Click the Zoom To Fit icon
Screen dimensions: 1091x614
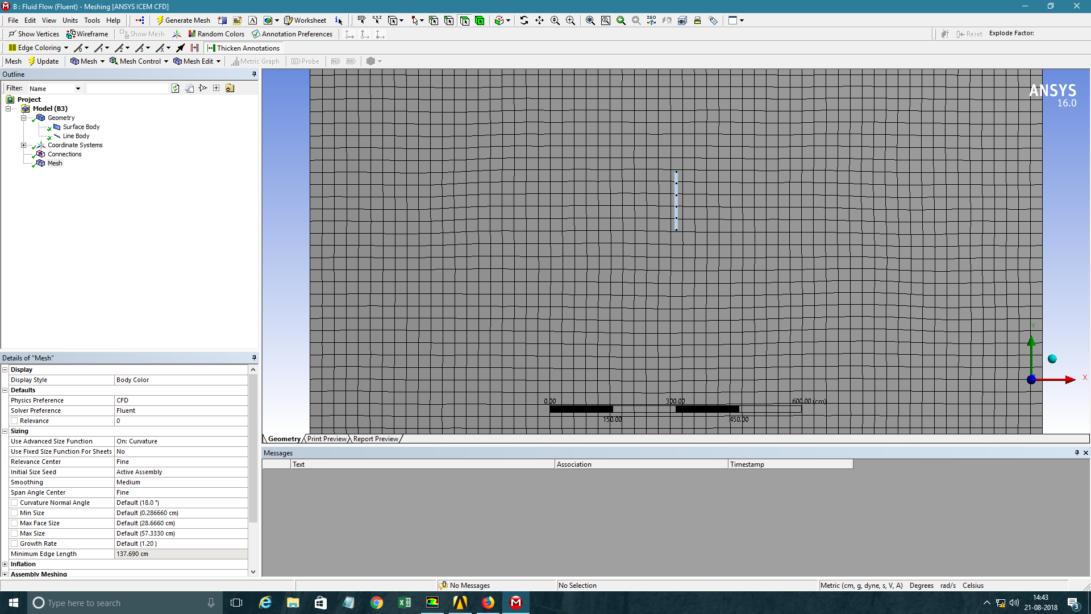[x=590, y=20]
